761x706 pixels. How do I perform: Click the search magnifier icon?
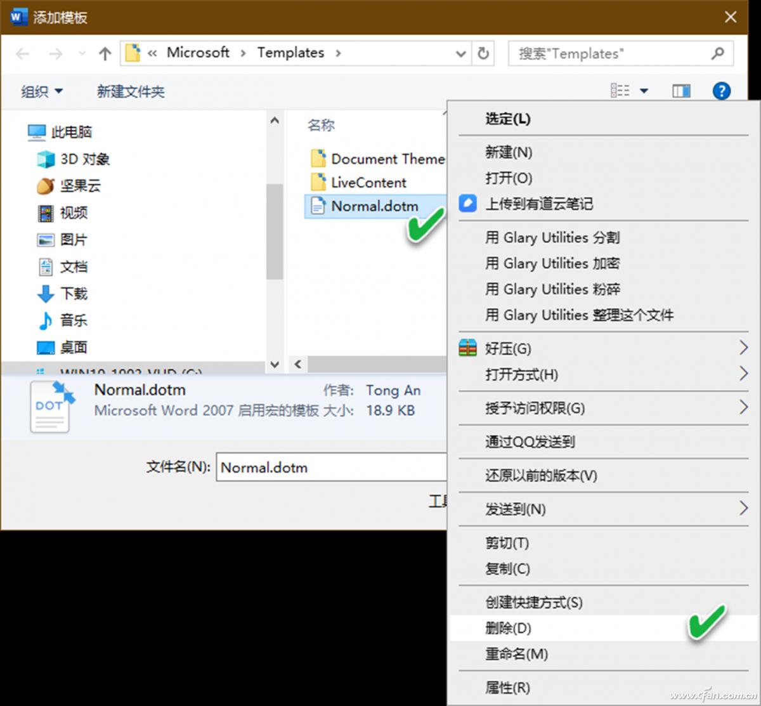717,53
